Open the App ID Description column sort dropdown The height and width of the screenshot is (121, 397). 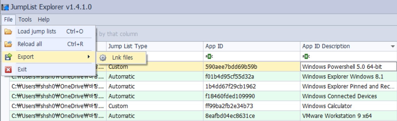click(x=393, y=46)
